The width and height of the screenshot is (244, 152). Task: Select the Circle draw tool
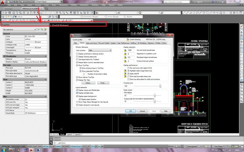204,13
